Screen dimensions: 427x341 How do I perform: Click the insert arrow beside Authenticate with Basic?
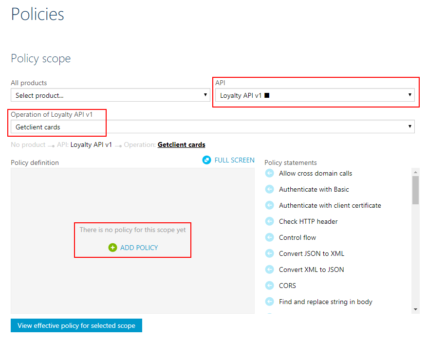click(x=269, y=189)
